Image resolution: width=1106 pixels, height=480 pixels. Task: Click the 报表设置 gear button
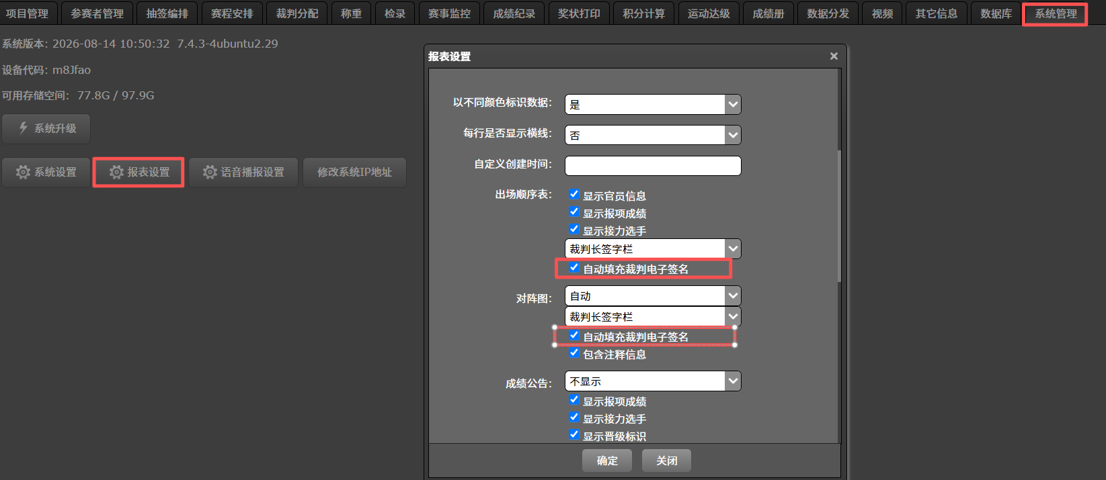(139, 173)
